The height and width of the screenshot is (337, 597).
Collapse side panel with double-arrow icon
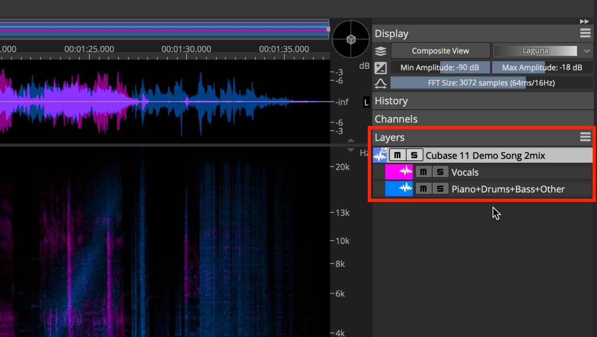click(584, 21)
